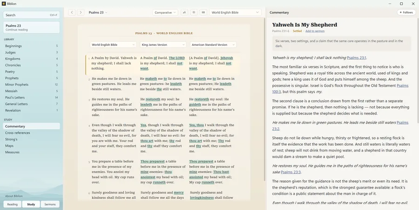Click "runneth" in King James verse 5
The image size is (419, 210).
coord(158,182)
